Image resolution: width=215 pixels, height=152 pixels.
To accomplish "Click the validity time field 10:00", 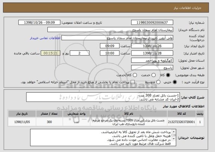I will tap(110, 53).
